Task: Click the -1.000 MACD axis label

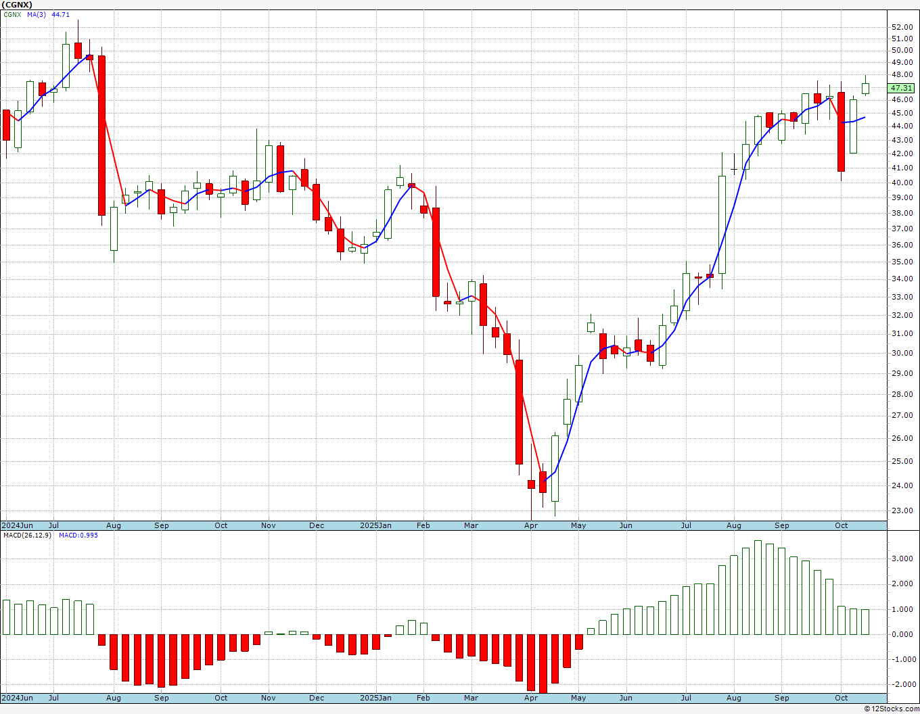Action: (x=902, y=659)
